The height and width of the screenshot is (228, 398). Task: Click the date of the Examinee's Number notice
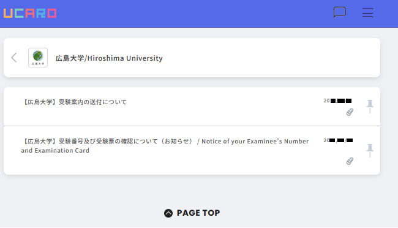coord(338,140)
